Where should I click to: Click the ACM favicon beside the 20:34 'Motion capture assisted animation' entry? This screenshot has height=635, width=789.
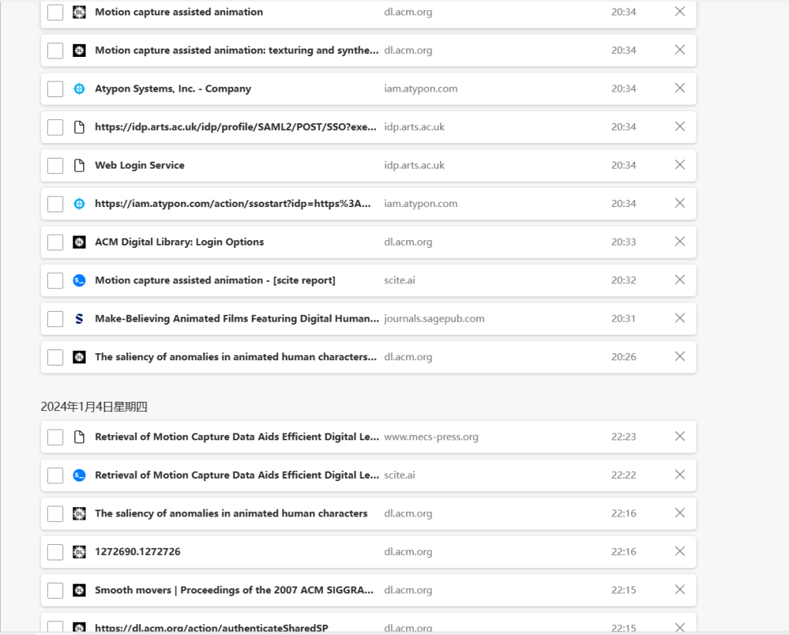click(79, 12)
